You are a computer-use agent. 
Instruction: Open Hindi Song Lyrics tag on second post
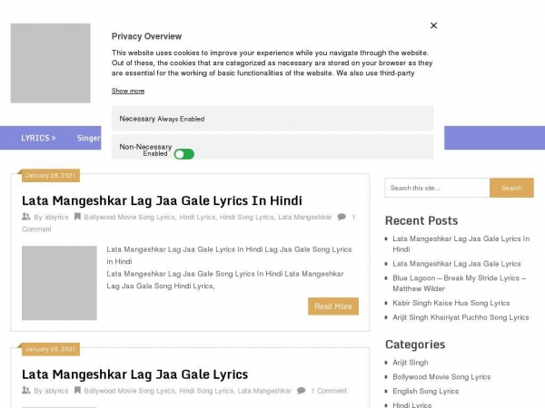click(206, 391)
